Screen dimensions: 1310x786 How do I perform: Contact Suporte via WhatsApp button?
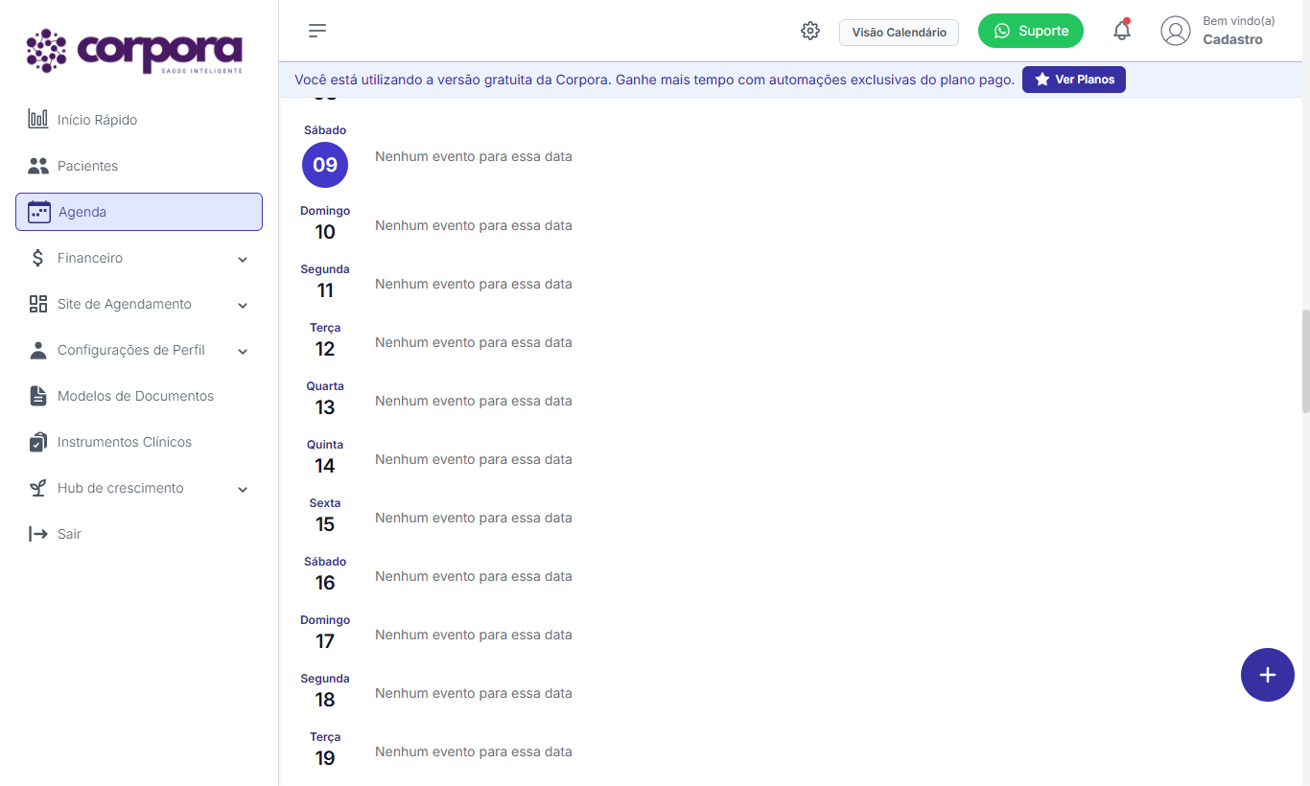[x=1031, y=31]
